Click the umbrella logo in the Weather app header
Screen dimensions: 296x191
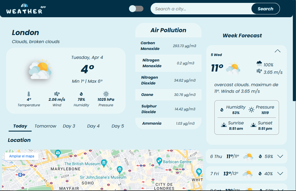pyautogui.click(x=24, y=5)
